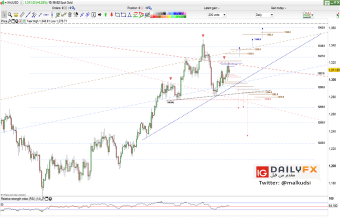This screenshot has height=217, width=340.
Task: Open the Daily timeframe dropdown
Action: [x=264, y=14]
